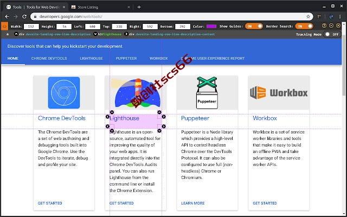Switch to the Tools for Web Developers tab
This screenshot has width=347, height=217.
pos(36,7)
